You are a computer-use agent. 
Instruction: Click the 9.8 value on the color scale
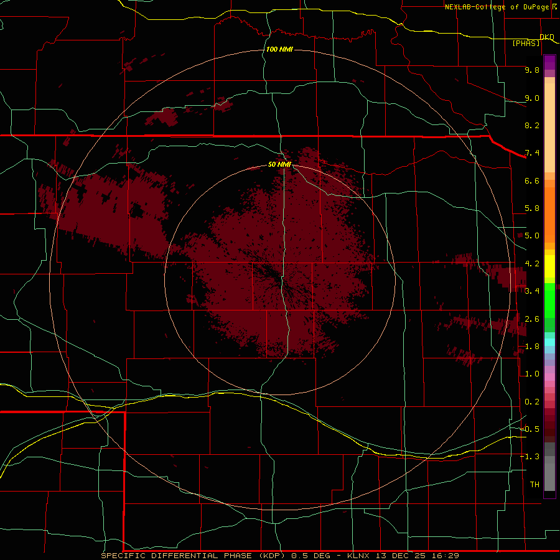[532, 70]
